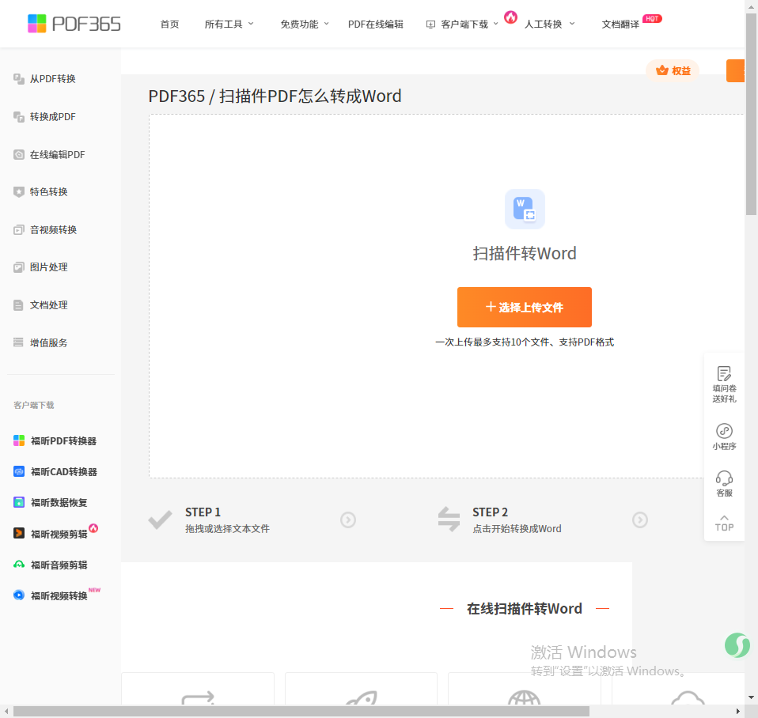Open the 福昕音频剪辑 download link
The height and width of the screenshot is (718, 758).
point(59,565)
